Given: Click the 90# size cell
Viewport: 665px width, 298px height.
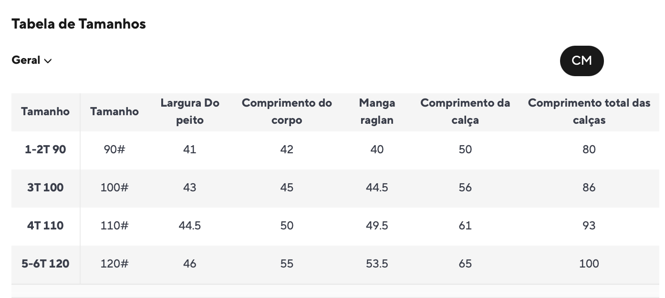Looking at the screenshot, I should [x=114, y=149].
